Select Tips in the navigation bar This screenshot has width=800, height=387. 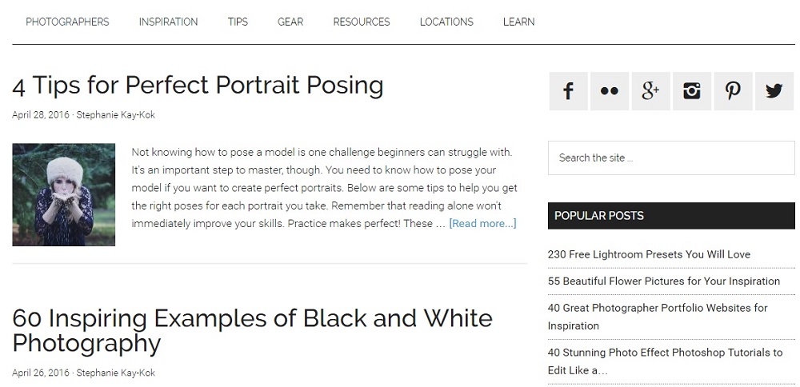pyautogui.click(x=238, y=22)
